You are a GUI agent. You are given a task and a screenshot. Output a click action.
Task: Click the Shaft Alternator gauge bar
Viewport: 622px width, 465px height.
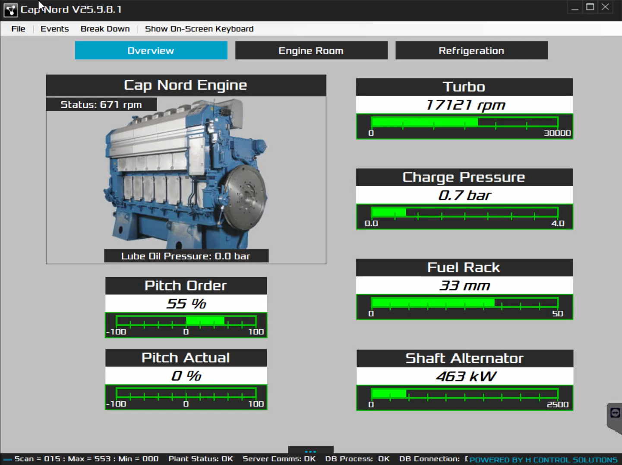point(464,393)
